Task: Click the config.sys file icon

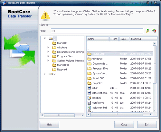Action: [x=89, y=103]
